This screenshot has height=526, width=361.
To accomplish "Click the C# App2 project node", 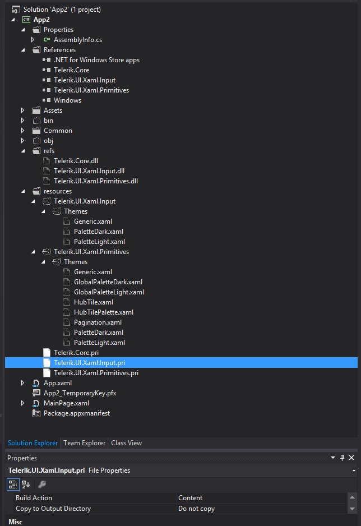I will 41,20.
